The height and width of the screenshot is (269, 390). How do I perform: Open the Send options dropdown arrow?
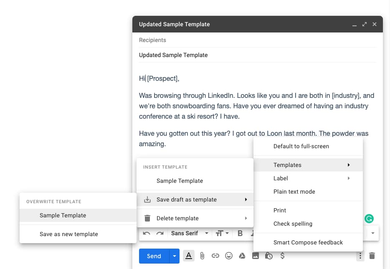tap(174, 256)
